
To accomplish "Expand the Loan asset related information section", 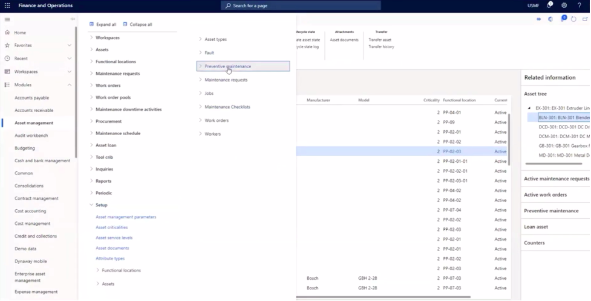I will point(535,227).
